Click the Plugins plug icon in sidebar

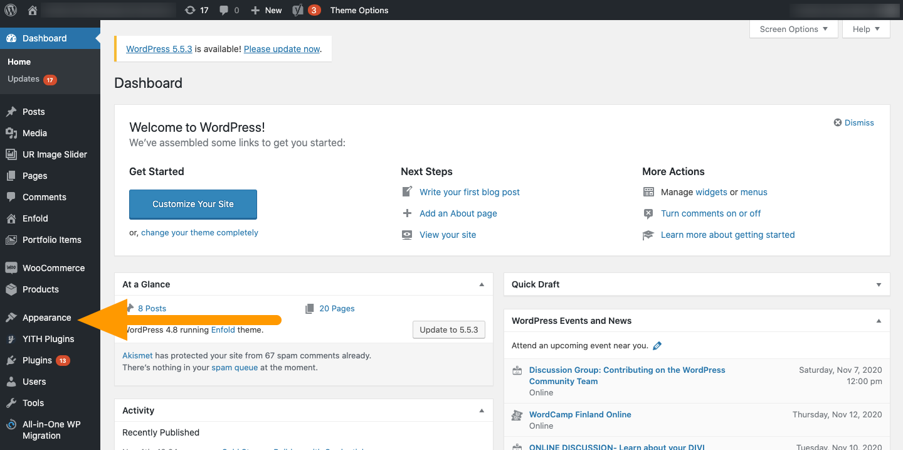click(11, 360)
